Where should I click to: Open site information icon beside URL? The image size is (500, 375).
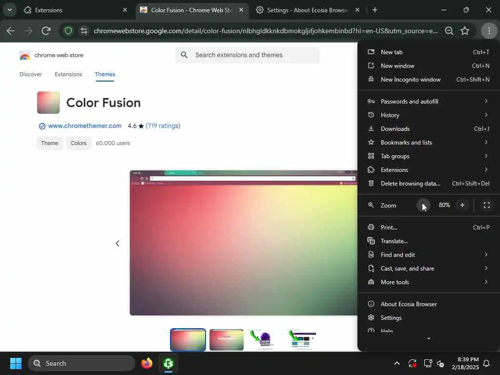click(x=84, y=31)
